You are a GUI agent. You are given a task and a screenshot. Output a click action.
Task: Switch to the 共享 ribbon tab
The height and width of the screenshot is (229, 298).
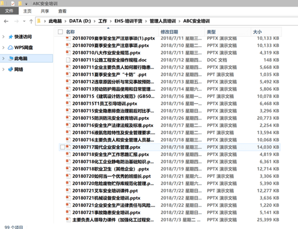(45, 10)
